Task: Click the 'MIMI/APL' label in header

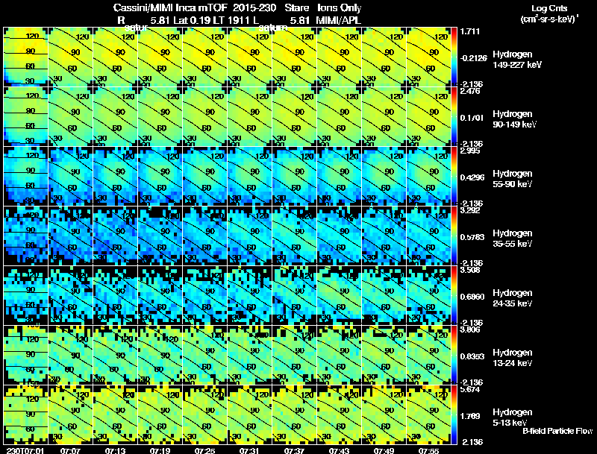Action: tap(338, 20)
